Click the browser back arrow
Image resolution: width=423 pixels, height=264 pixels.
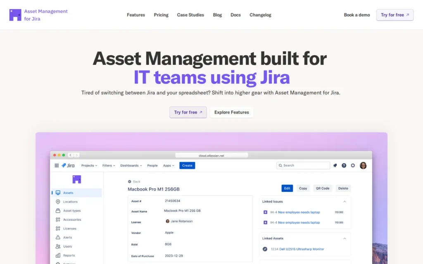point(70,155)
